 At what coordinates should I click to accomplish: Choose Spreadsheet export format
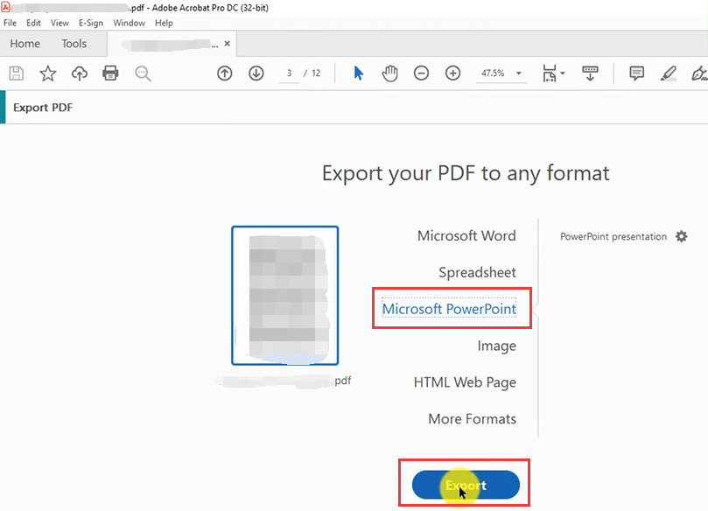click(477, 272)
